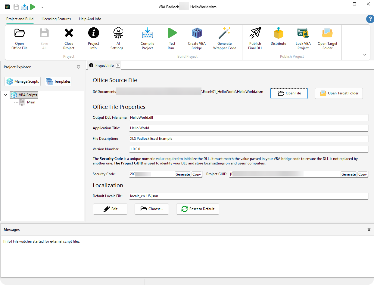Generate a new Security Code
This screenshot has height=285, width=374.
[x=182, y=174]
